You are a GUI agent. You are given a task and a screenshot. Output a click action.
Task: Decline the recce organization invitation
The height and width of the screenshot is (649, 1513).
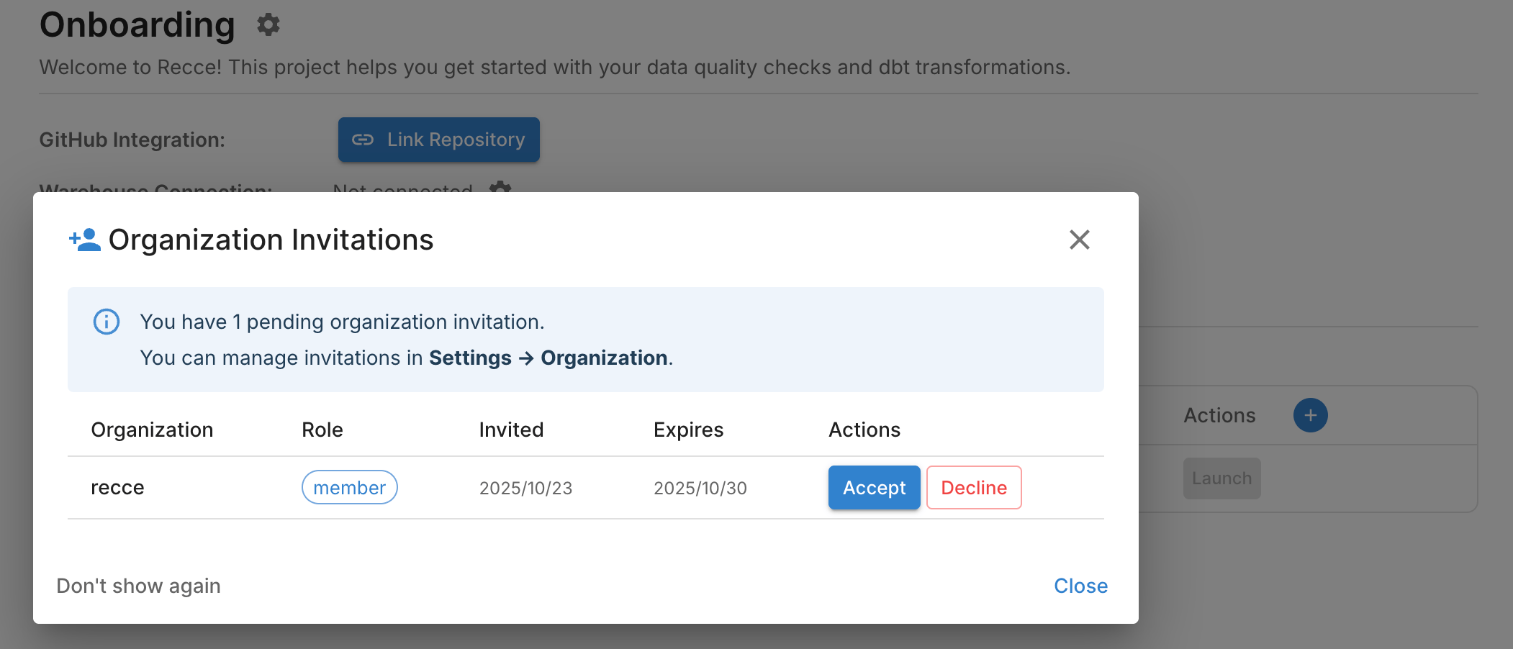coord(974,487)
